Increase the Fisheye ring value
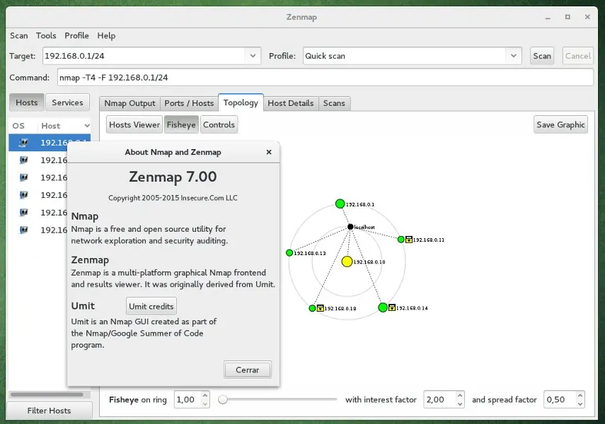The width and height of the screenshot is (605, 424). pyautogui.click(x=205, y=396)
